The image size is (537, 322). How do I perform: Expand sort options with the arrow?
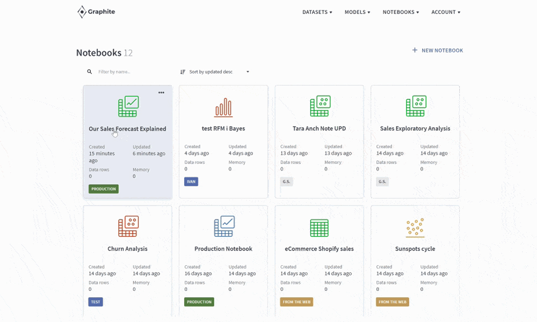coord(248,72)
